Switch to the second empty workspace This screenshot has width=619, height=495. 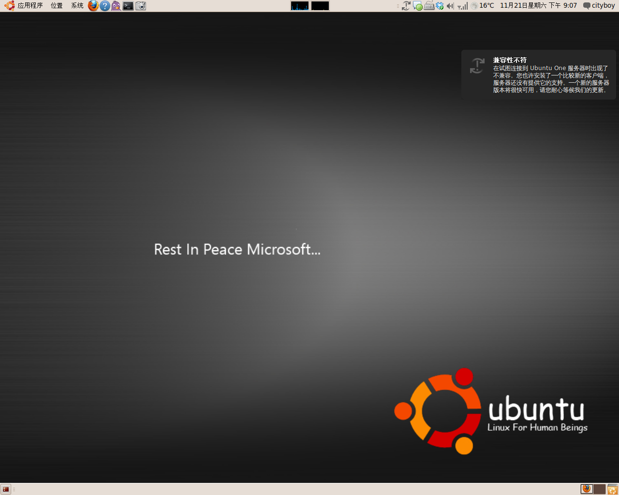pos(599,489)
